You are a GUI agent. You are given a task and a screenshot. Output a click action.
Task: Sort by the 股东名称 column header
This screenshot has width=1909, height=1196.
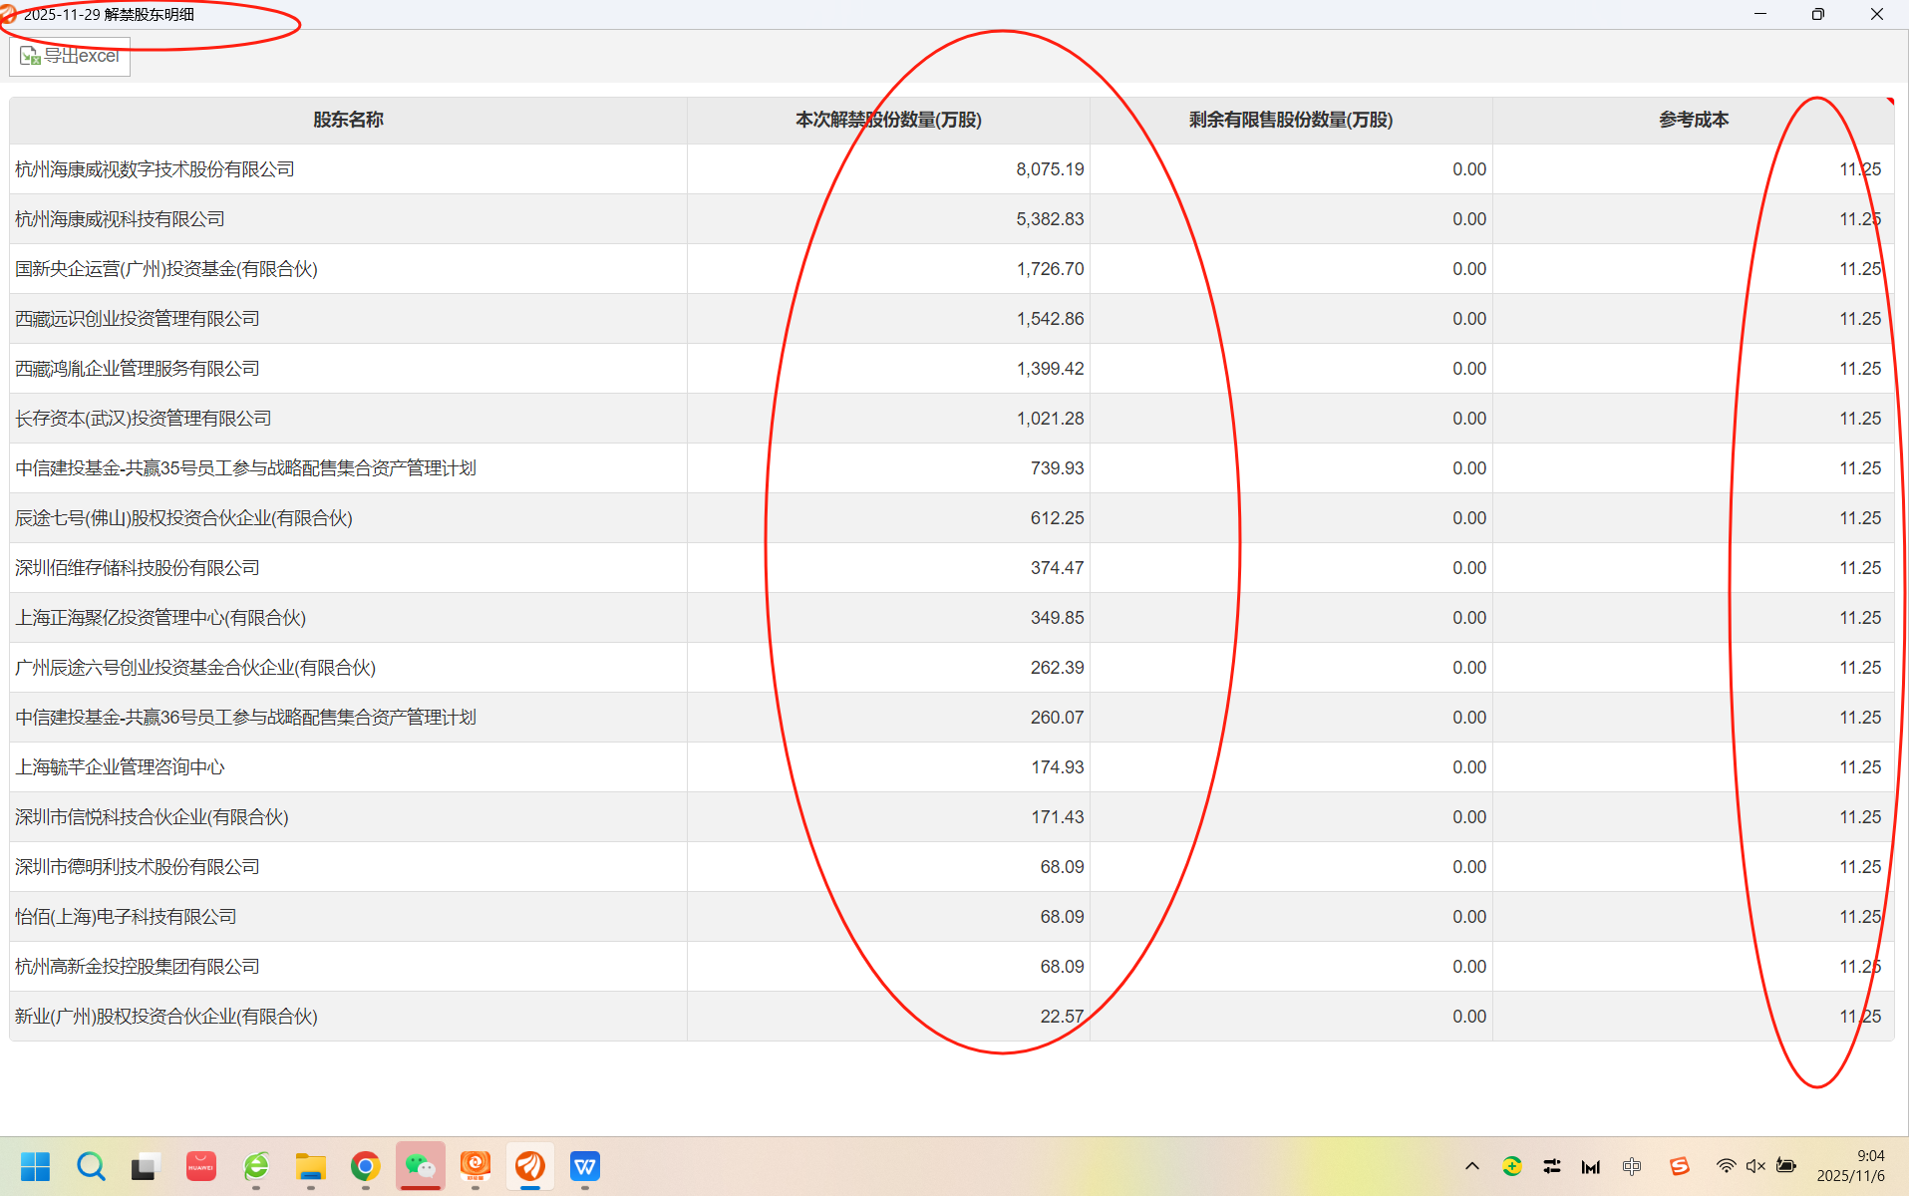(348, 120)
